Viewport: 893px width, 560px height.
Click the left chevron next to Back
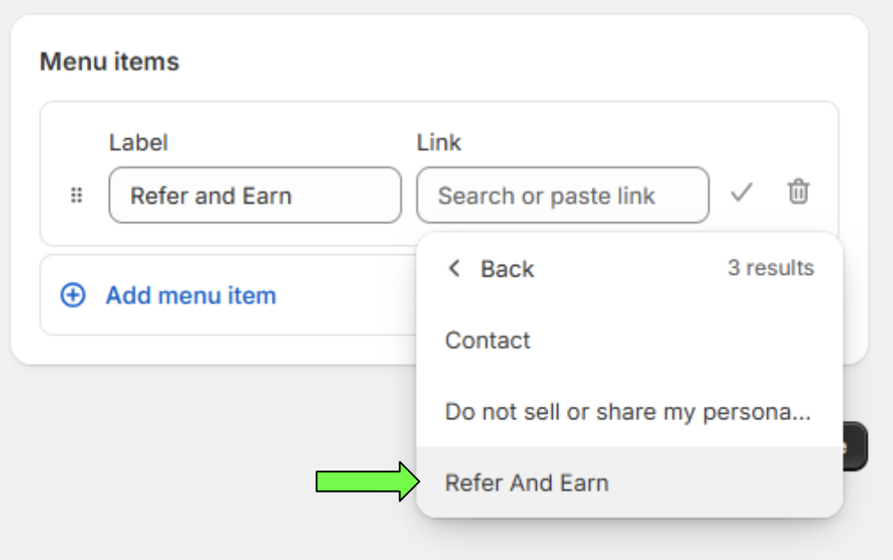[x=454, y=268]
